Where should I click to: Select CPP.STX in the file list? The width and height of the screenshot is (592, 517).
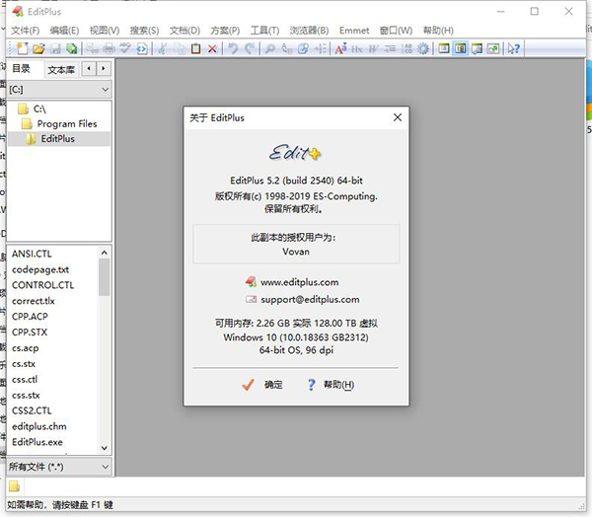click(x=30, y=332)
